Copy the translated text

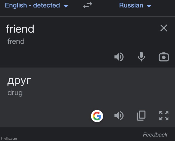(141, 115)
